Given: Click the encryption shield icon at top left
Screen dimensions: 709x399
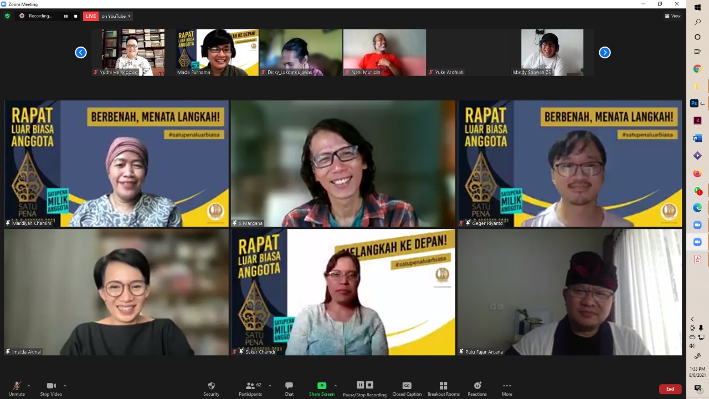Looking at the screenshot, I should pos(7,16).
